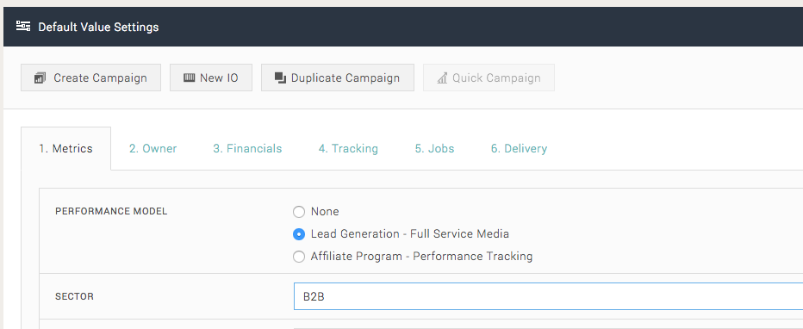Viewport: 803px width, 329px height.
Task: Click the Create Campaign button icon
Action: point(40,78)
